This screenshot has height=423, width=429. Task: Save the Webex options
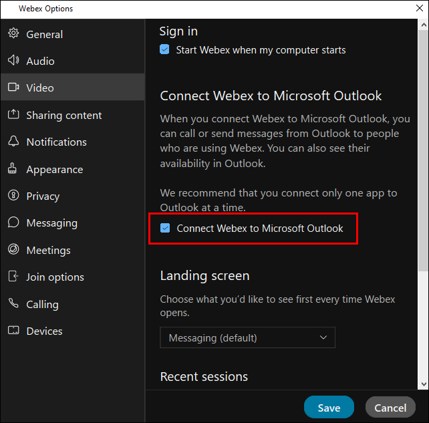click(329, 408)
